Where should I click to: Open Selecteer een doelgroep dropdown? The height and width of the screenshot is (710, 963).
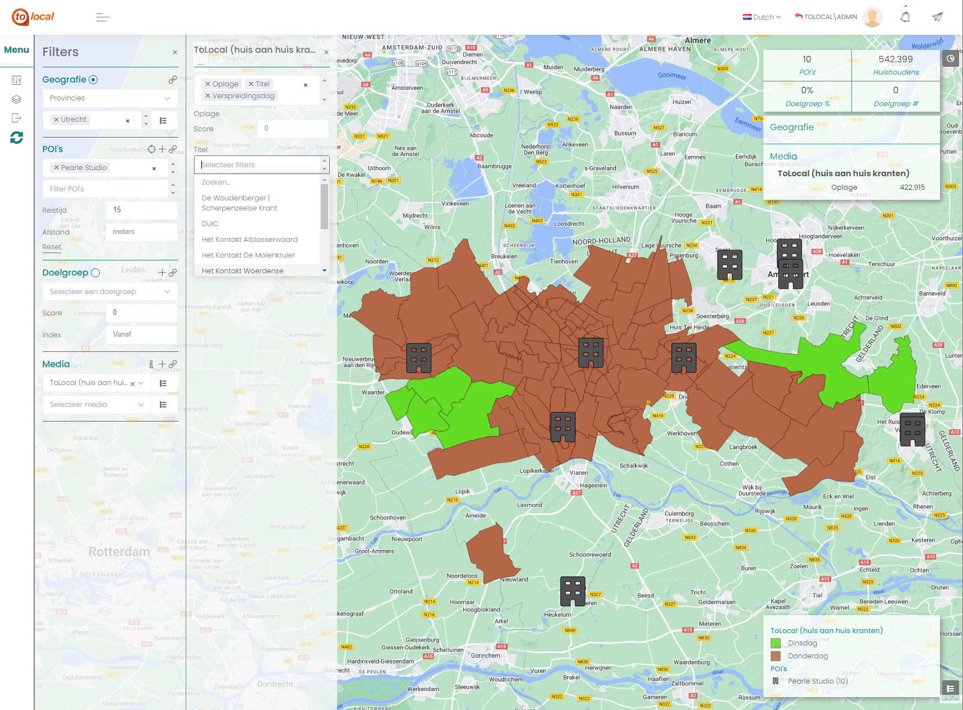[x=110, y=292]
